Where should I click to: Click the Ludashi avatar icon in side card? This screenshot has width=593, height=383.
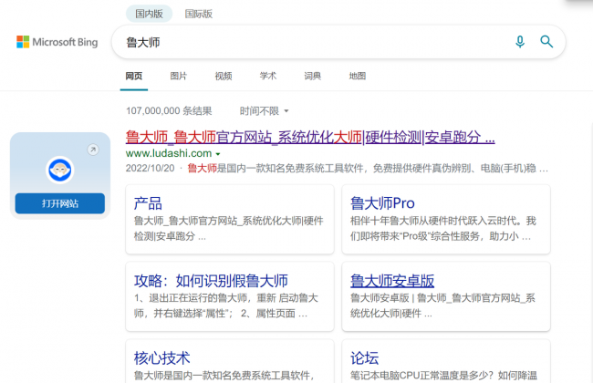[x=59, y=170]
